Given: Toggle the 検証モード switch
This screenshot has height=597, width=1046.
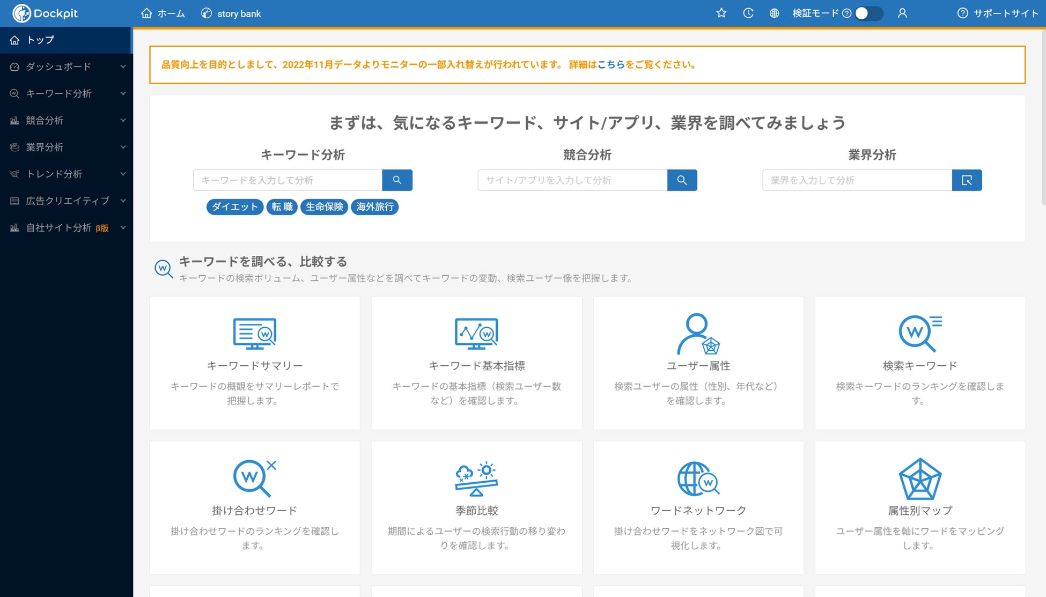Looking at the screenshot, I should coord(868,13).
